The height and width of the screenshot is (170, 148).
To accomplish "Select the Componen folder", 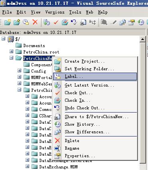I will 42,65.
